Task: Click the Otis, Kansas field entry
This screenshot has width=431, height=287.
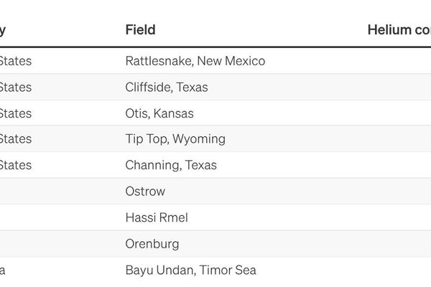Action: 159,113
